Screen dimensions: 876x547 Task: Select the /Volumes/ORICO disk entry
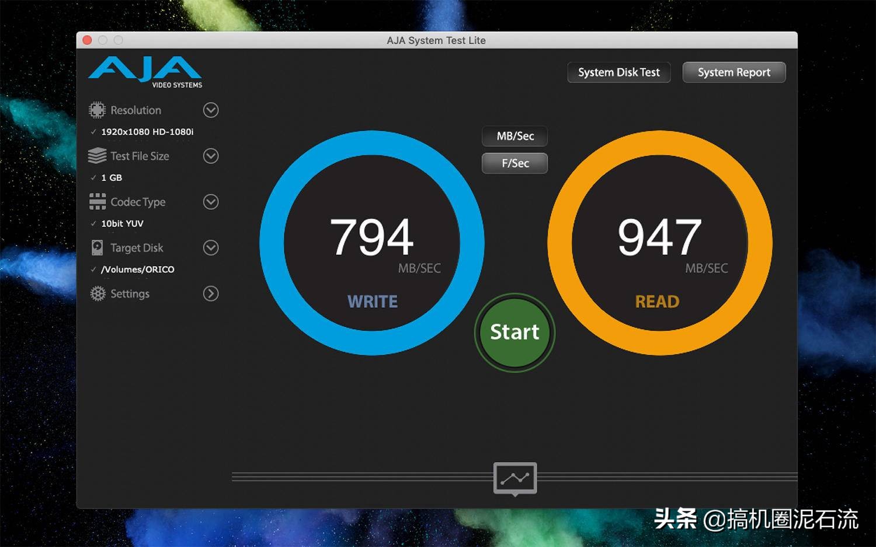[137, 269]
